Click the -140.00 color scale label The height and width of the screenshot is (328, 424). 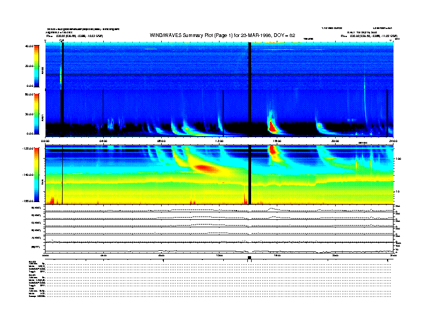(28, 175)
